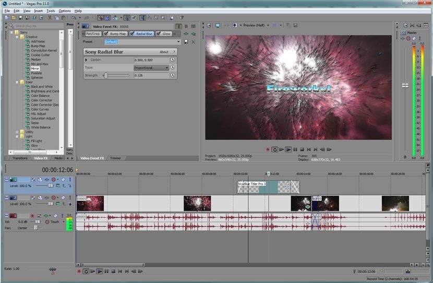The width and height of the screenshot is (433, 283).
Task: Open the Insert menu
Action: click(39, 11)
